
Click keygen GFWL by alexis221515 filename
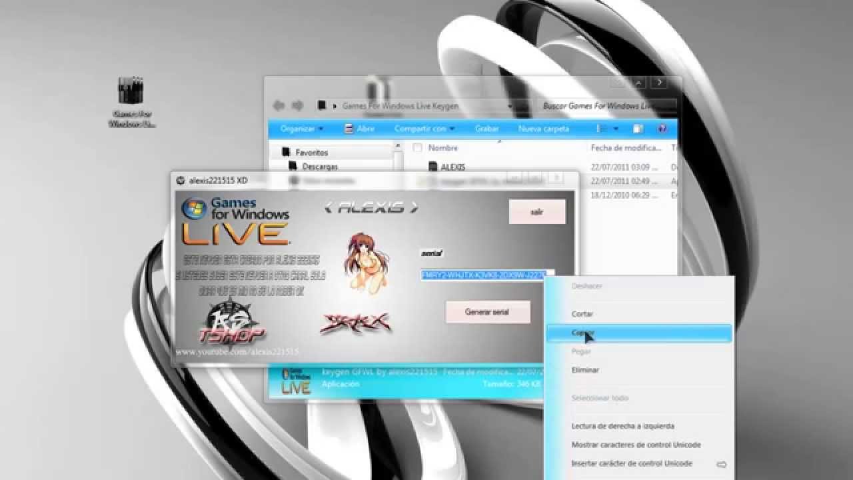(379, 371)
